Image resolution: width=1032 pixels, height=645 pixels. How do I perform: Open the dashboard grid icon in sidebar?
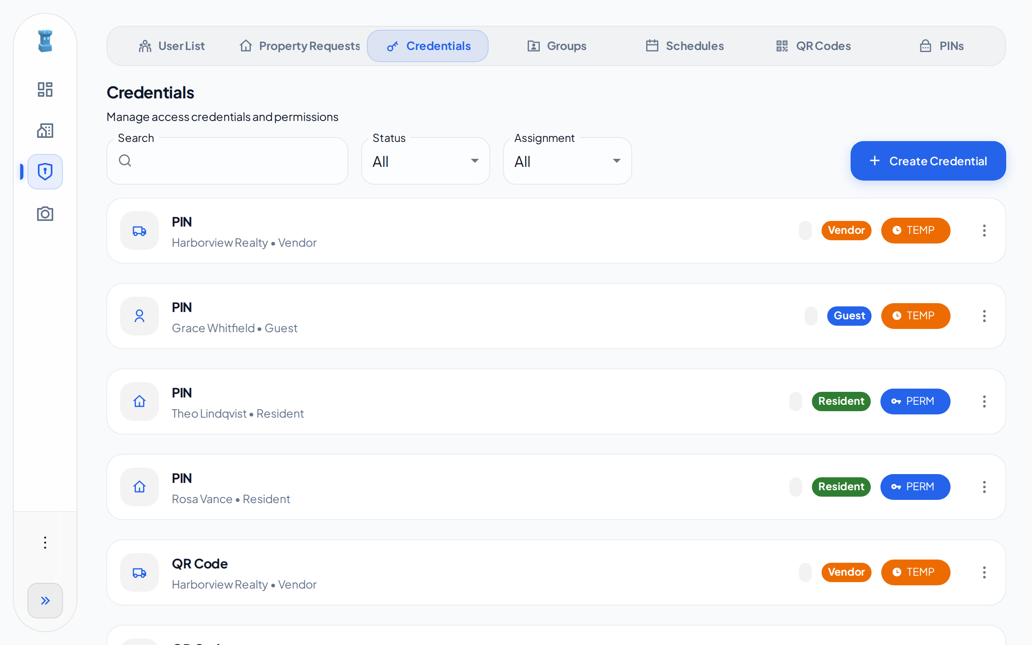pos(45,89)
